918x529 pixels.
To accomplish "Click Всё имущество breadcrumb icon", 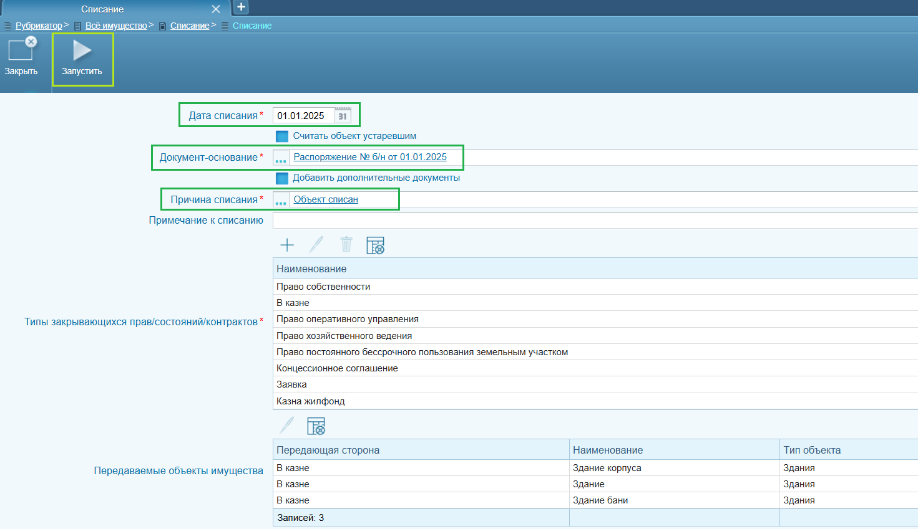I will tap(77, 26).
